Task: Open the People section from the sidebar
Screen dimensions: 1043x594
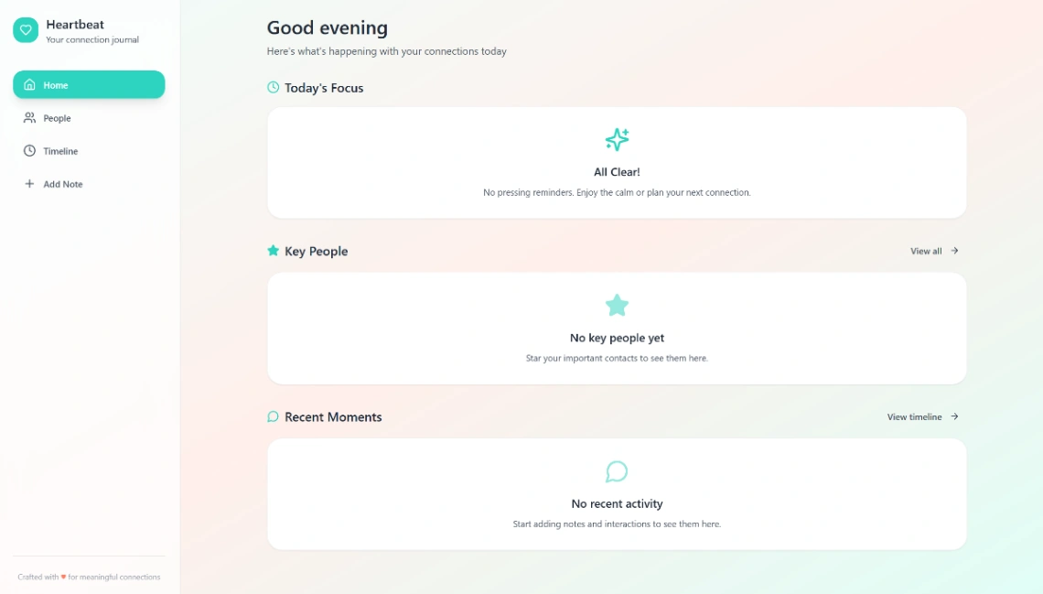Action: click(x=57, y=117)
